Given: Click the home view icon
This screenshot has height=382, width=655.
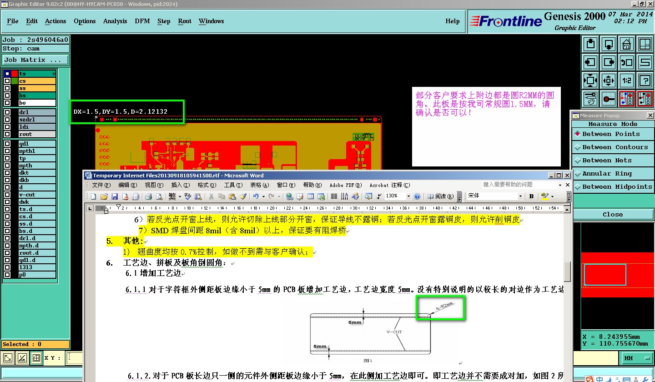Looking at the screenshot, I should click(627, 44).
